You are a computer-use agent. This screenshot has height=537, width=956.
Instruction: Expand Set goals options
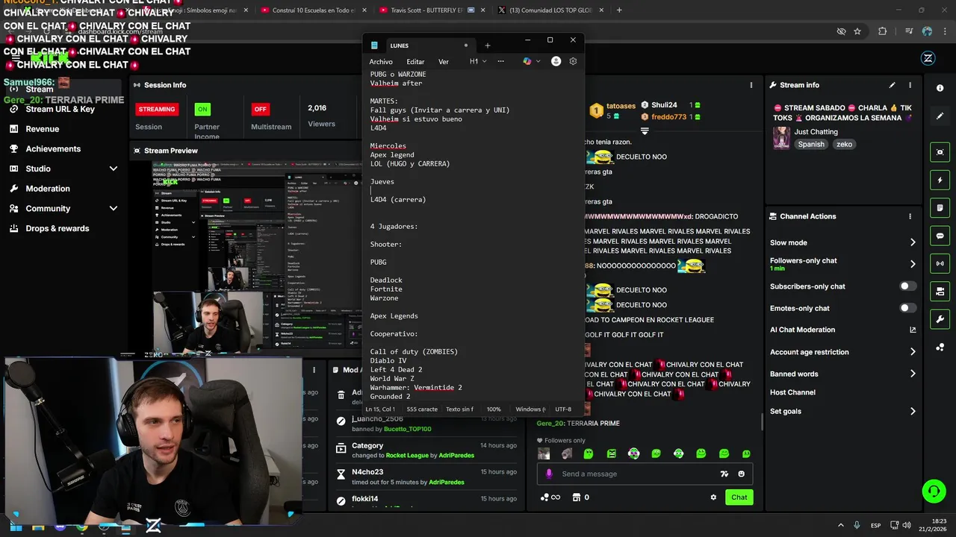[x=913, y=411]
